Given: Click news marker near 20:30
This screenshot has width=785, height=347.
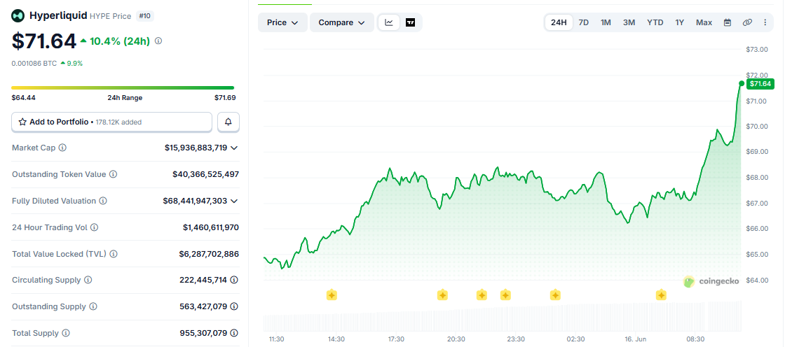Looking at the screenshot, I should point(442,295).
